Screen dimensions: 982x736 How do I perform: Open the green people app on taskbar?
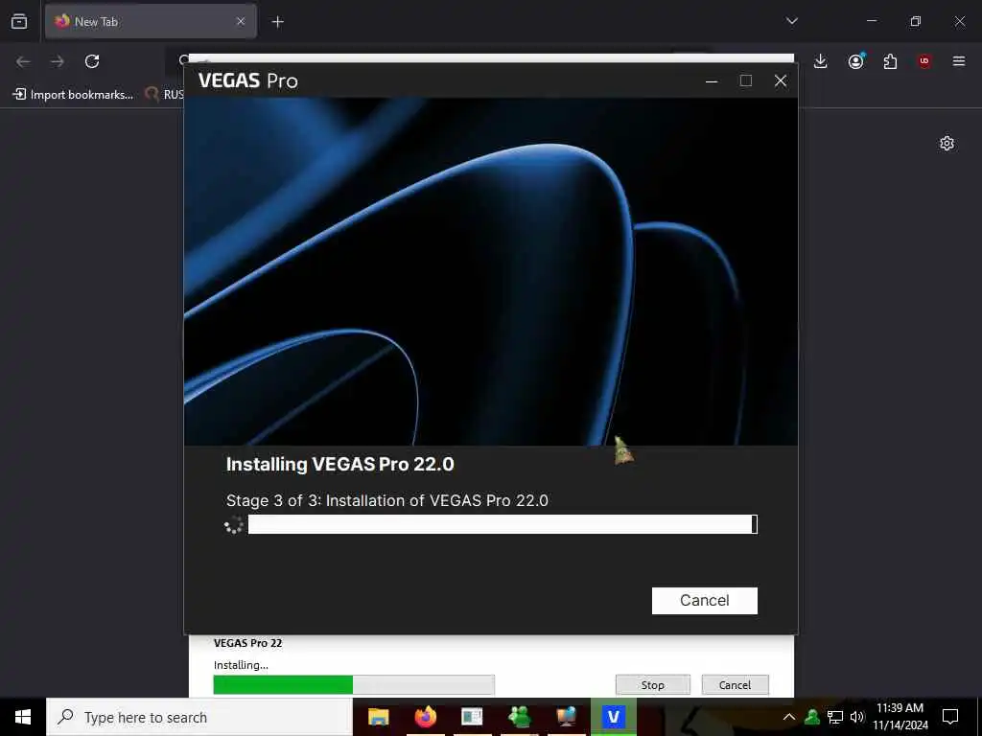pyautogui.click(x=520, y=717)
